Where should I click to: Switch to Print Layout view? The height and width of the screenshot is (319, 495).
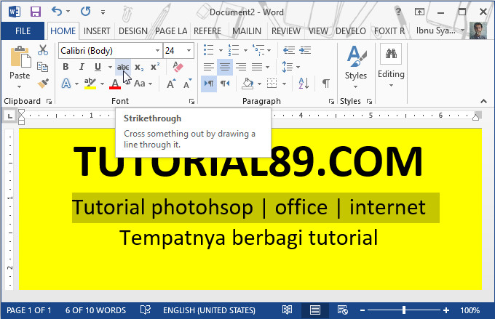[x=314, y=310]
